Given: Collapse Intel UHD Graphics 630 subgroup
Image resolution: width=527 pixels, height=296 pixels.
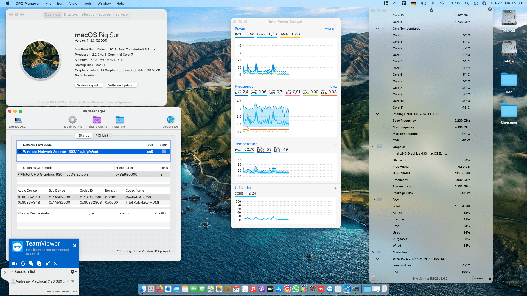Looking at the screenshot, I should (x=377, y=153).
